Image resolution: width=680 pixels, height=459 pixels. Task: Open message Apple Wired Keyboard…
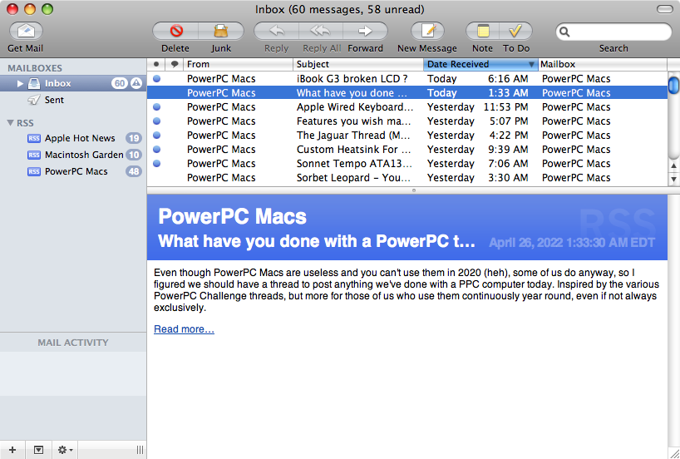(x=407, y=106)
